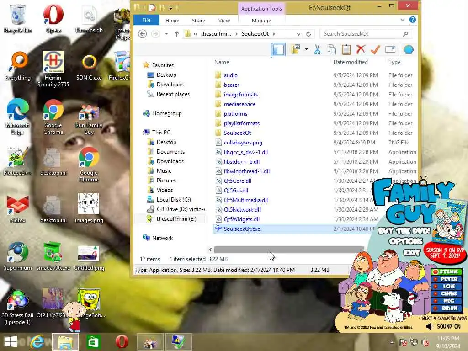468x351 pixels.
Task: Click the orange checkmark icon
Action: (x=375, y=49)
